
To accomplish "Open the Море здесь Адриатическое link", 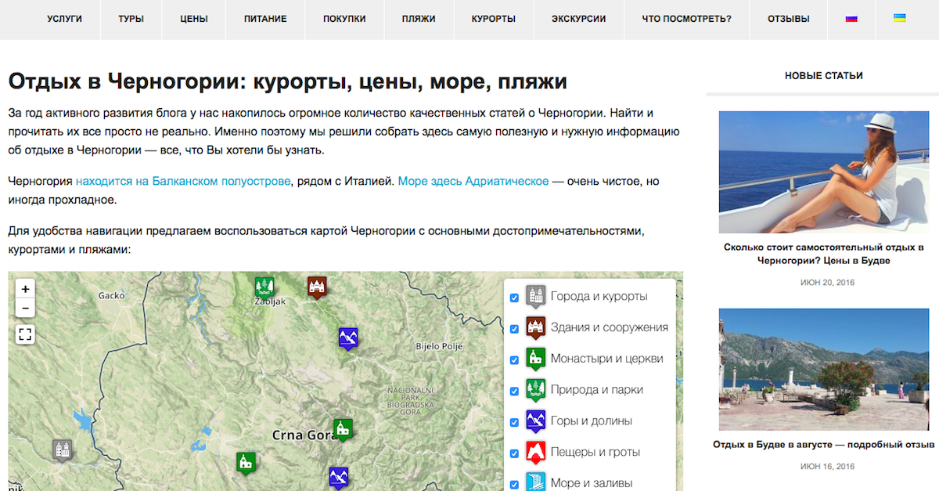I will tap(473, 182).
